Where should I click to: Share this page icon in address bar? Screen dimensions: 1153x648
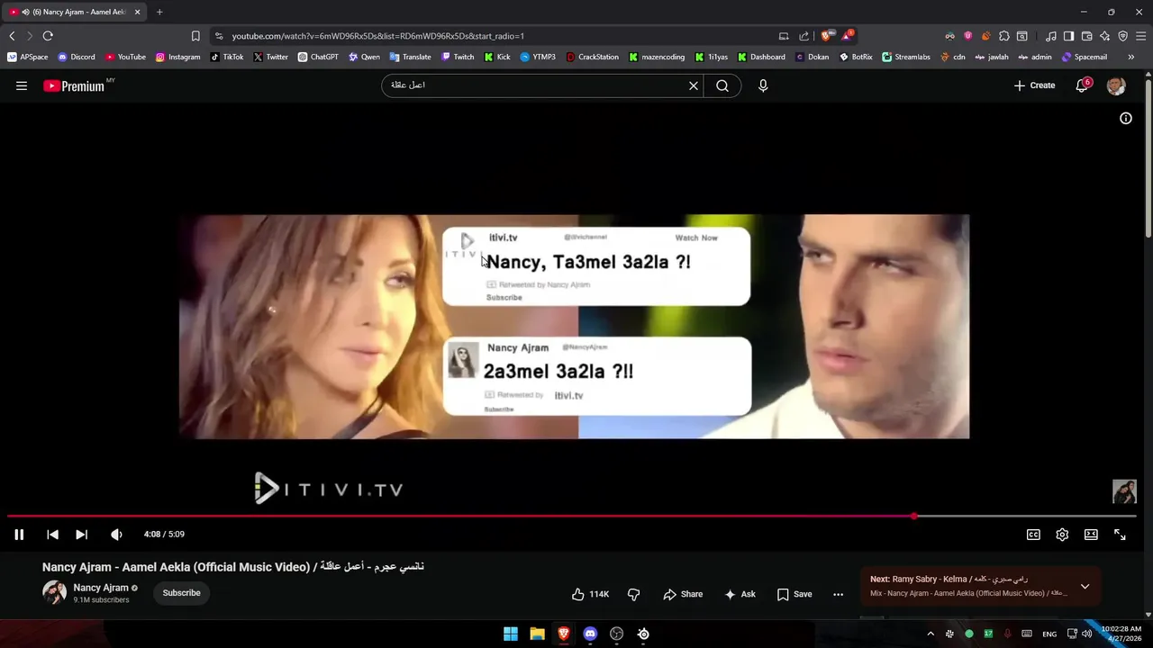point(803,36)
